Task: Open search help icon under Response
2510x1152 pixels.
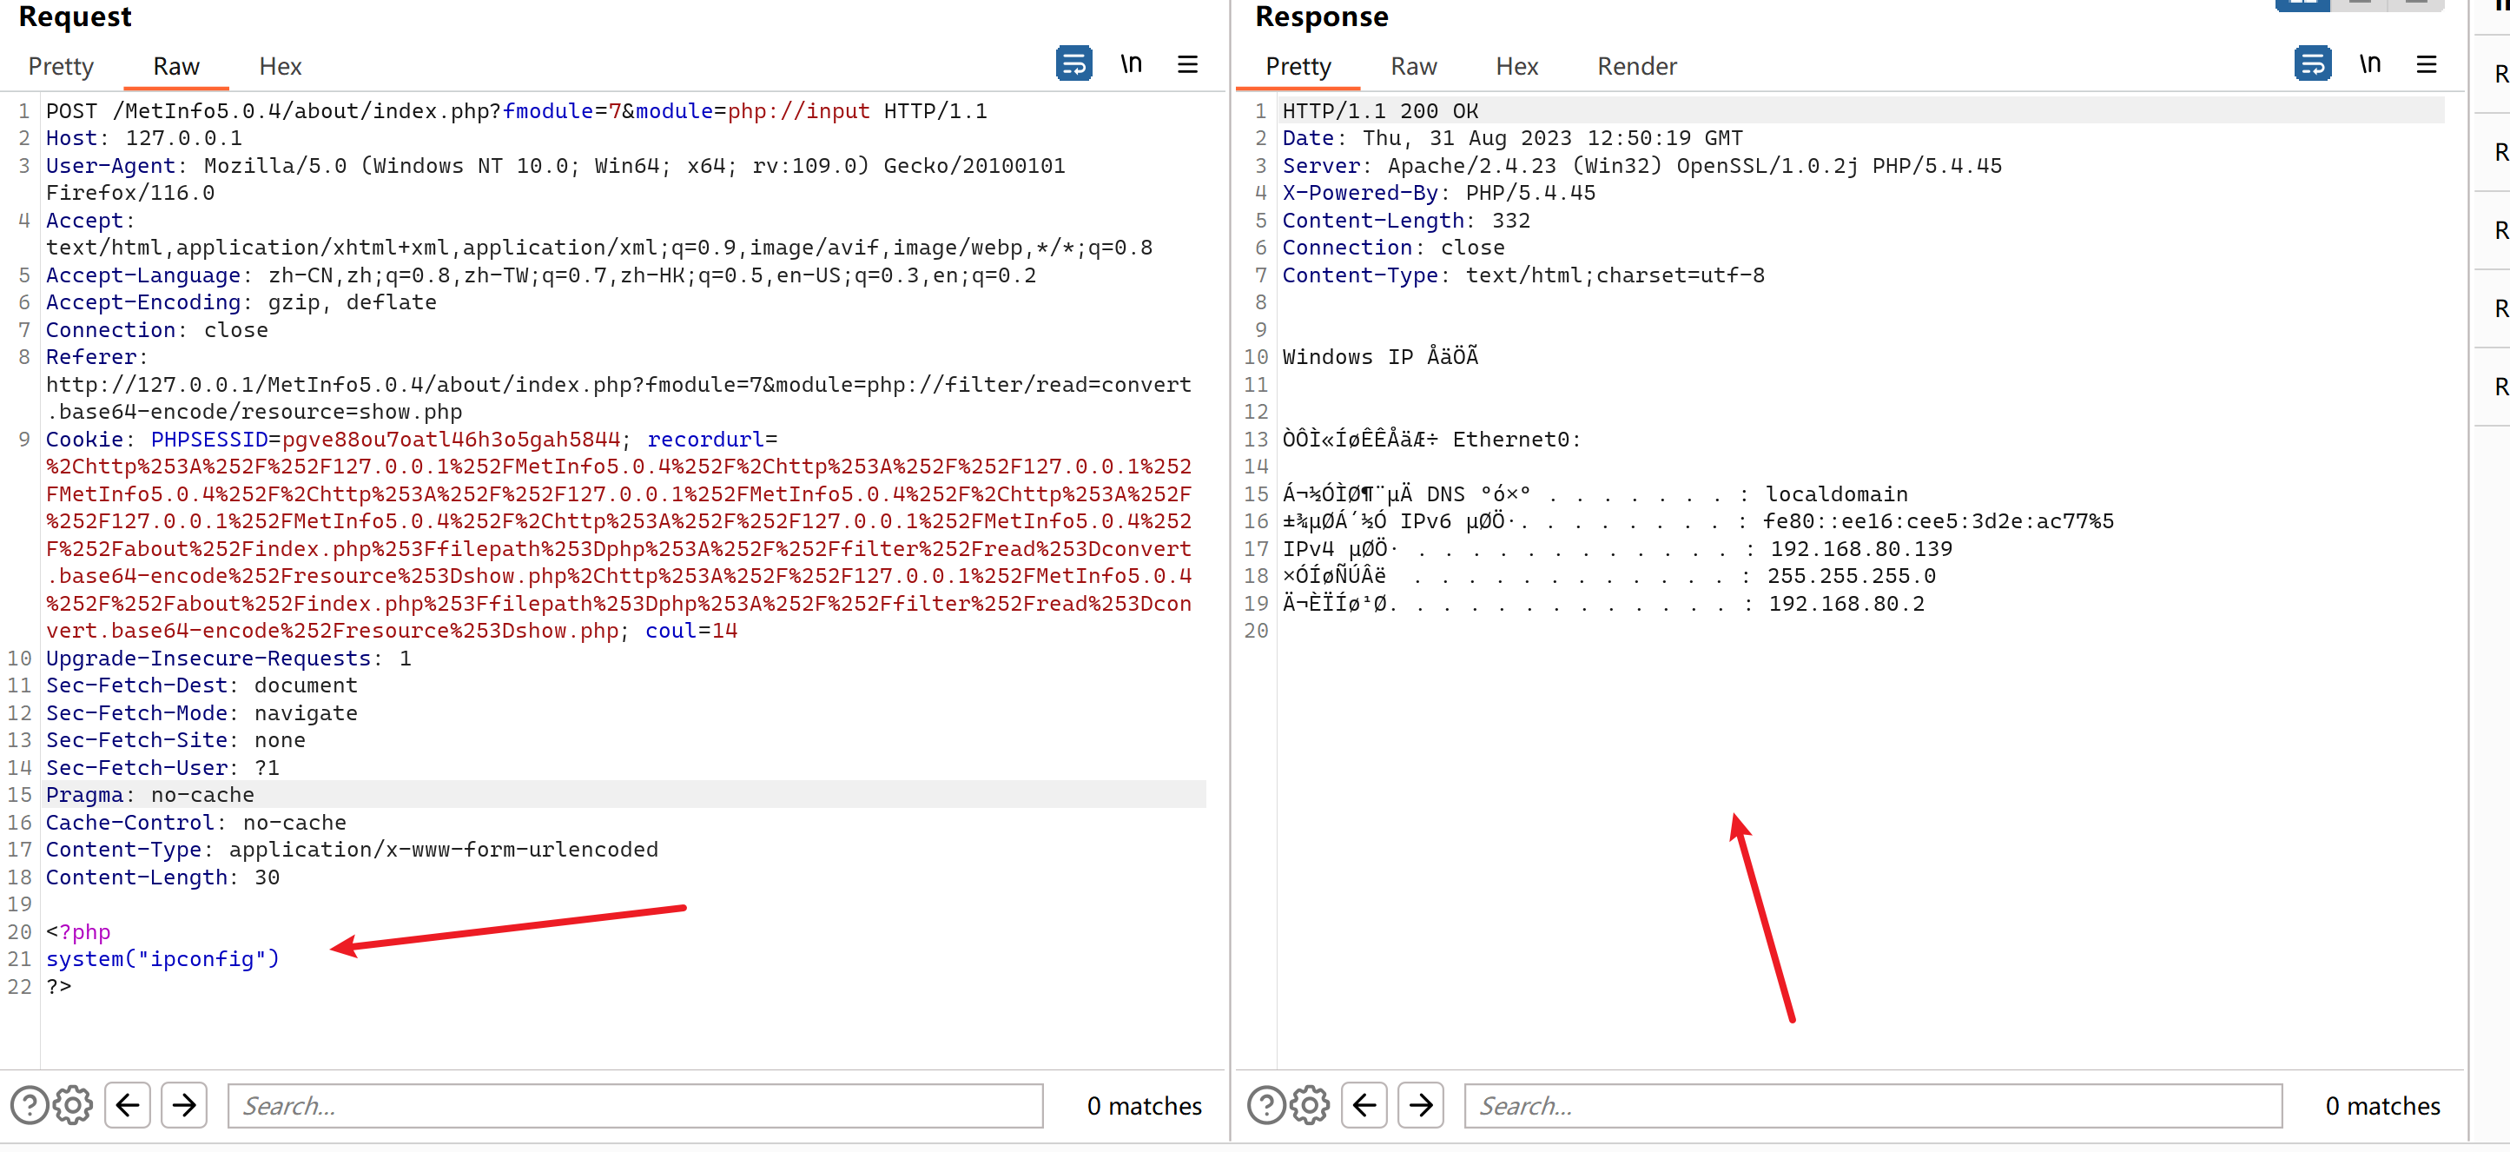Action: (x=1265, y=1104)
